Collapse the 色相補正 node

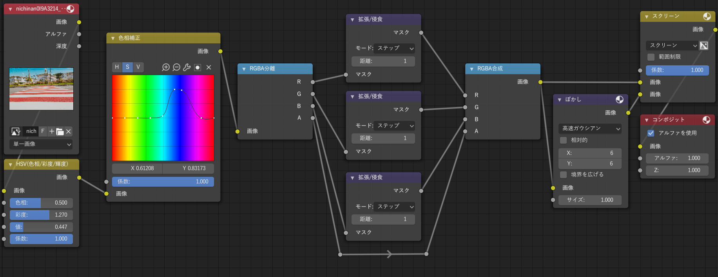point(113,38)
